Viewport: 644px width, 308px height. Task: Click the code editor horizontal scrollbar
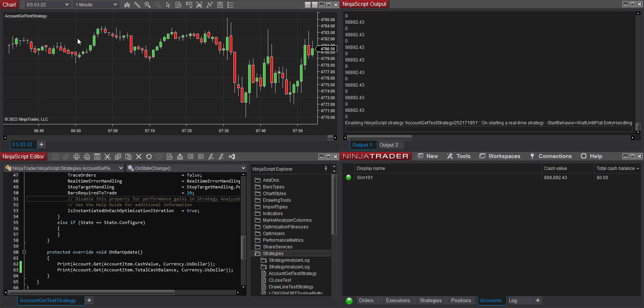click(x=91, y=292)
